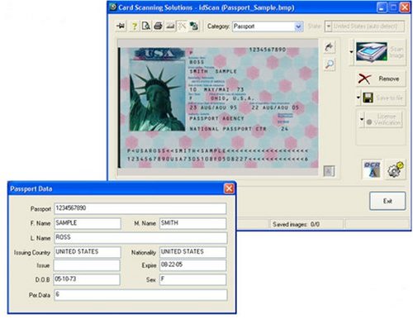Click the pin icon at toolbar start
This screenshot has width=413, height=324.
(121, 26)
